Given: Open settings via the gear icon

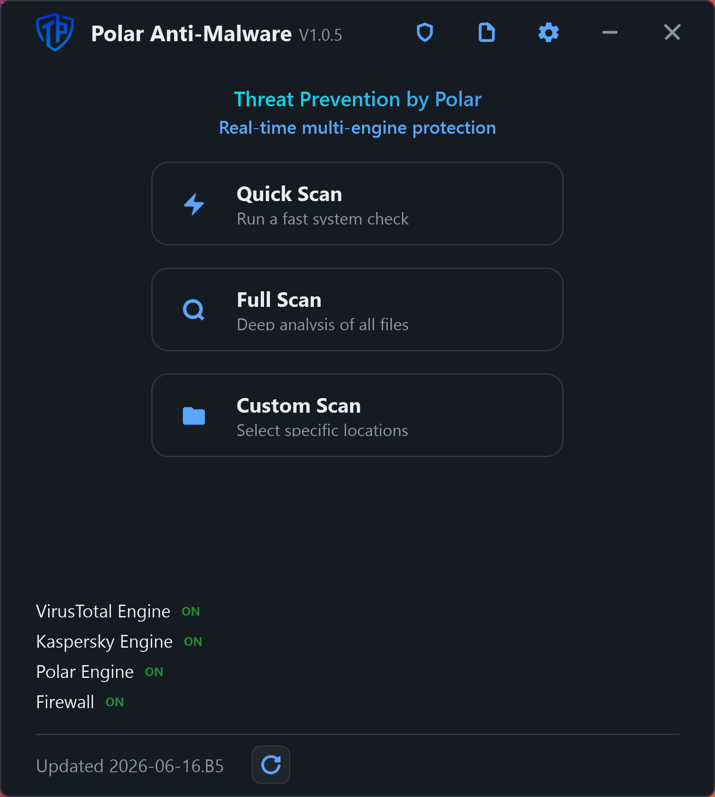Looking at the screenshot, I should click(x=549, y=33).
